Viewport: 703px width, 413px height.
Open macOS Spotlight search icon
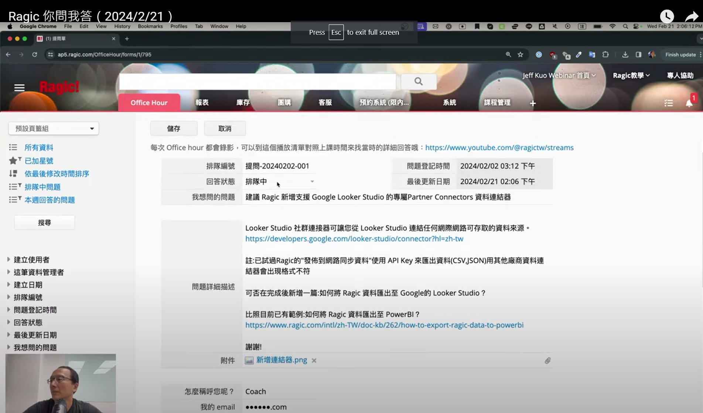click(x=625, y=27)
